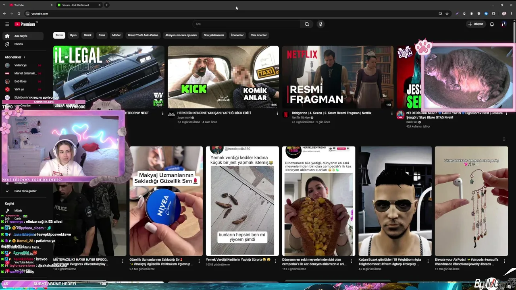Image resolution: width=516 pixels, height=290 pixels.
Task: Go forward with the browser forward arrow
Action: (x=11, y=14)
